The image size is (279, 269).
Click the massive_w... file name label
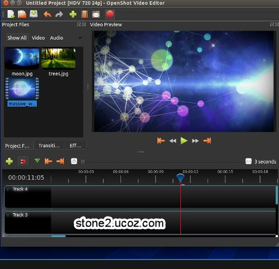pos(22,104)
